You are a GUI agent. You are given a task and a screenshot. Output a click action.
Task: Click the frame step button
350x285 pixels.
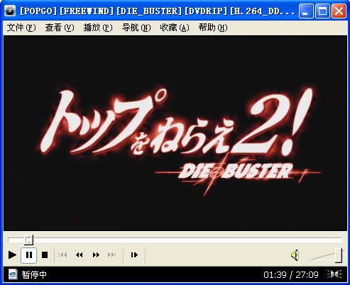(x=134, y=255)
